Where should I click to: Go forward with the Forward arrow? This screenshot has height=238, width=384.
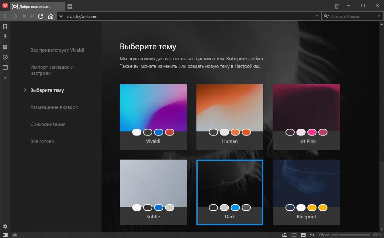click(15, 16)
